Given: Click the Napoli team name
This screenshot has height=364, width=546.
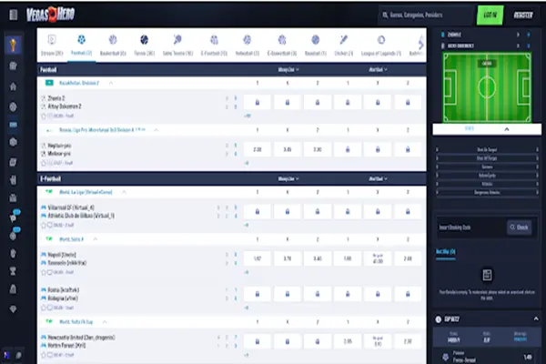Looking at the screenshot, I should pyautogui.click(x=62, y=255).
